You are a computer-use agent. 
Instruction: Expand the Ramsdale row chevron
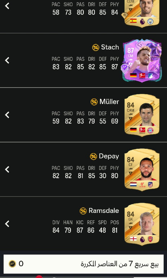click(x=7, y=224)
